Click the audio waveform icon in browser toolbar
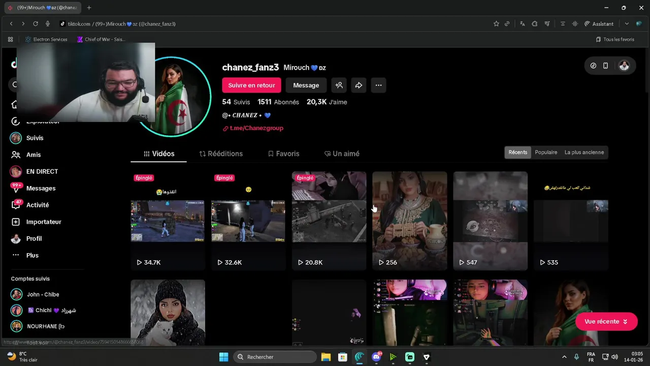650x366 pixels. 575,24
